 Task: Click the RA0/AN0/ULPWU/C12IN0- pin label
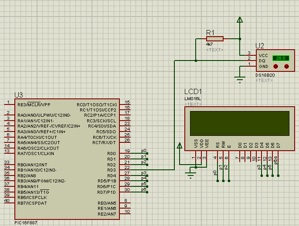[x=44, y=115]
